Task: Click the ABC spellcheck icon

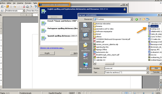Action: click(x=36, y=7)
